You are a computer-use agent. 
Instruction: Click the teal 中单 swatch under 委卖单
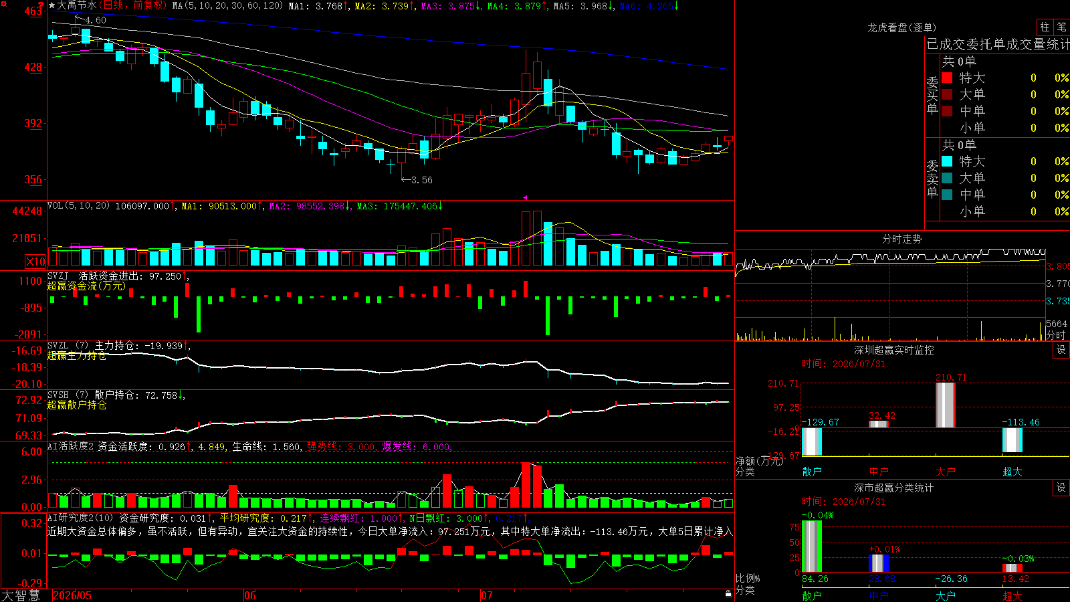(947, 195)
